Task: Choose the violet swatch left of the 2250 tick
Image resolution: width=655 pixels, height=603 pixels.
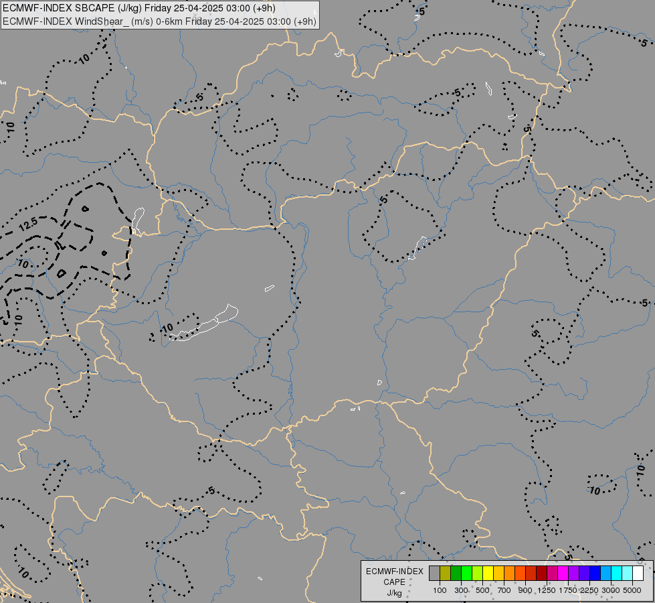Action: [x=584, y=574]
